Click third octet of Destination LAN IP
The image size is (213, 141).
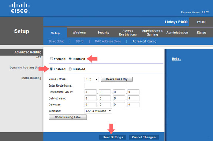click(119, 92)
